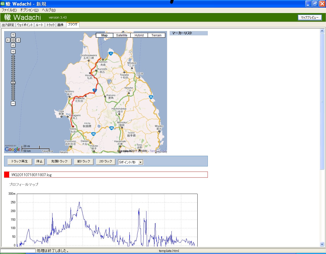Start track playback with トラック再生
326x254 pixels.
click(x=20, y=161)
